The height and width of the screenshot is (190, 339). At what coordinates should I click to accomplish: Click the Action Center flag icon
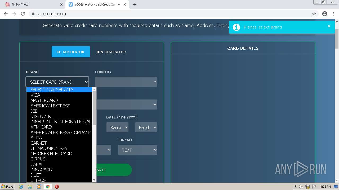[x=314, y=187]
